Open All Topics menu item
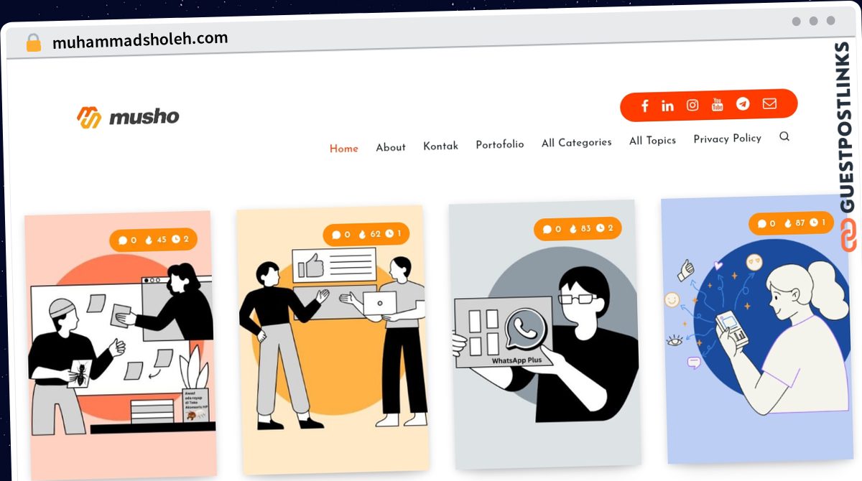862x481 pixels. 652,141
